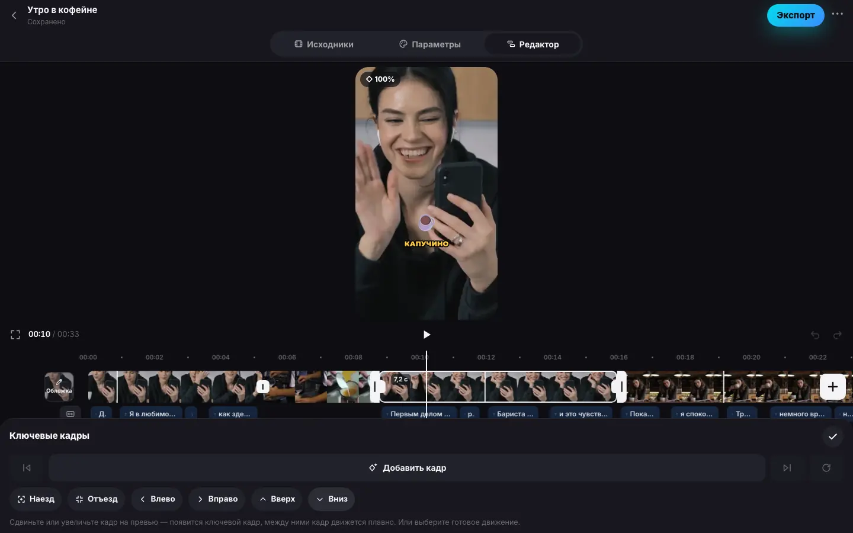Select caption 'и это чувств...'
This screenshot has height=533, width=853.
pos(582,414)
